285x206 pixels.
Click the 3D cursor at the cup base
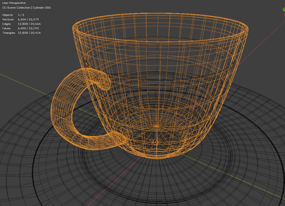tap(155, 142)
